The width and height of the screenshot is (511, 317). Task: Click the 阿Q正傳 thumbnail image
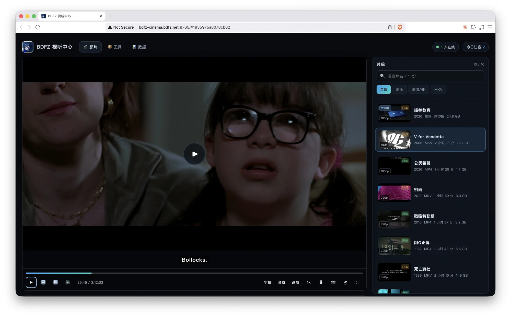[394, 246]
